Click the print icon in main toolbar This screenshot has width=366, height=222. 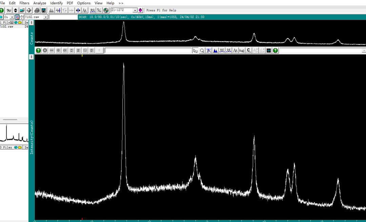point(37,11)
